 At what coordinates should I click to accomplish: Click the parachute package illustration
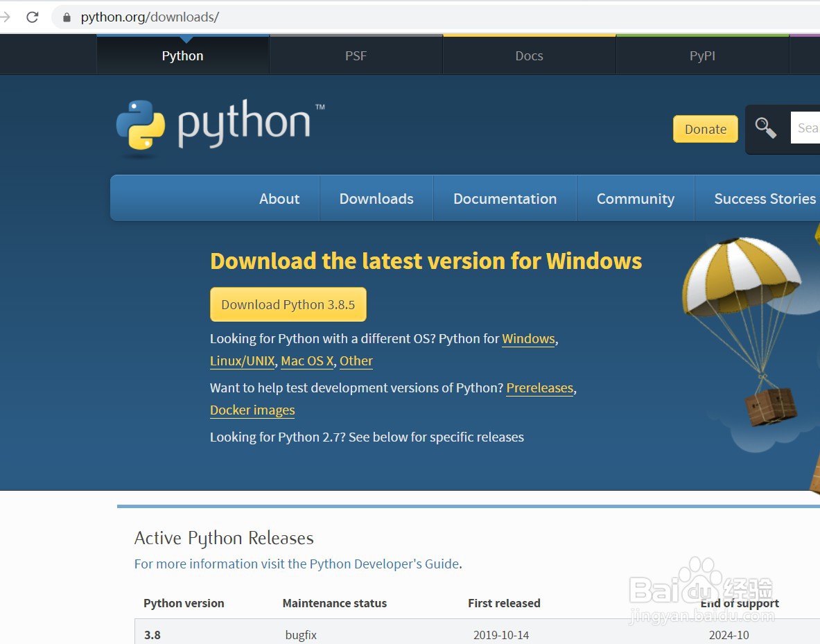(x=742, y=331)
